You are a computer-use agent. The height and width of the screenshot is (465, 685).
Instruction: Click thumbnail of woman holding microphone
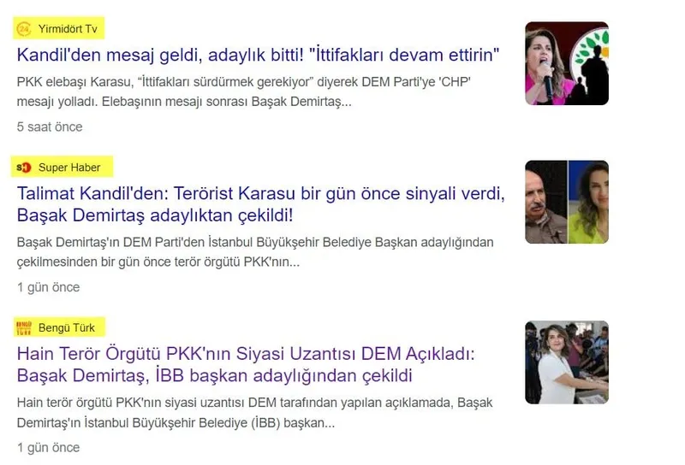567,63
